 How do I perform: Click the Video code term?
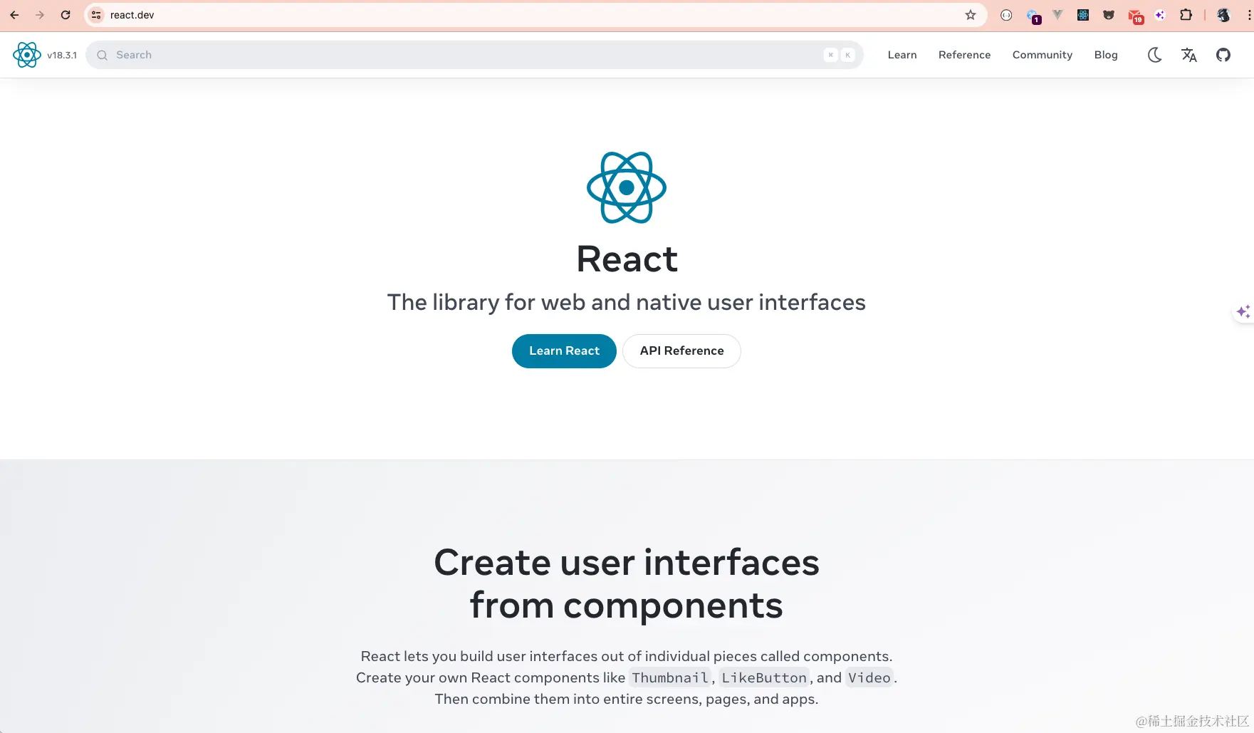(869, 677)
